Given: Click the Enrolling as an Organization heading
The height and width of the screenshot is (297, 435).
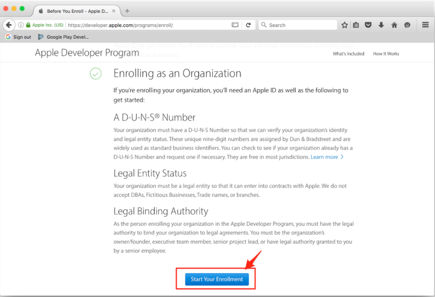Looking at the screenshot, I should pos(177,74).
